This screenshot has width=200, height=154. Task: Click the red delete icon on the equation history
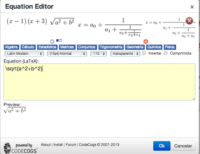190,21
